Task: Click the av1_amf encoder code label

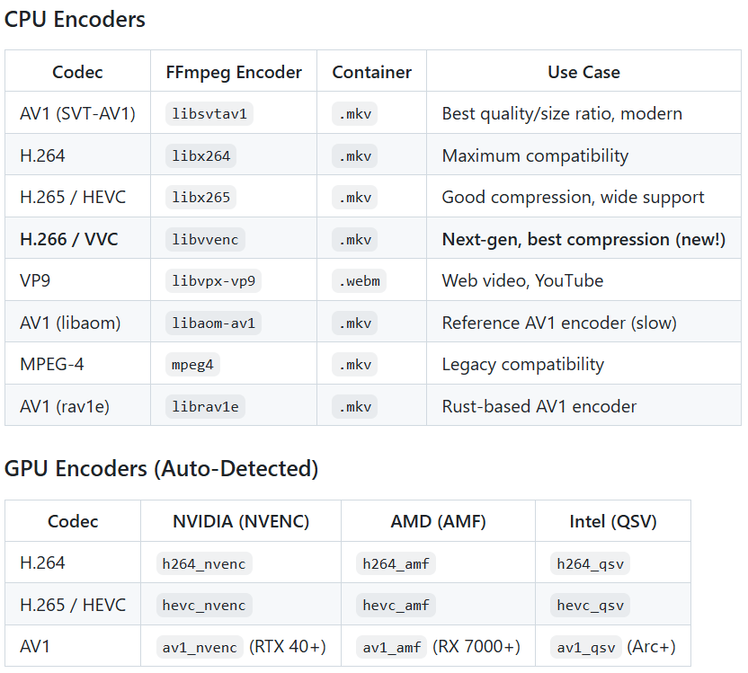Action: point(392,647)
